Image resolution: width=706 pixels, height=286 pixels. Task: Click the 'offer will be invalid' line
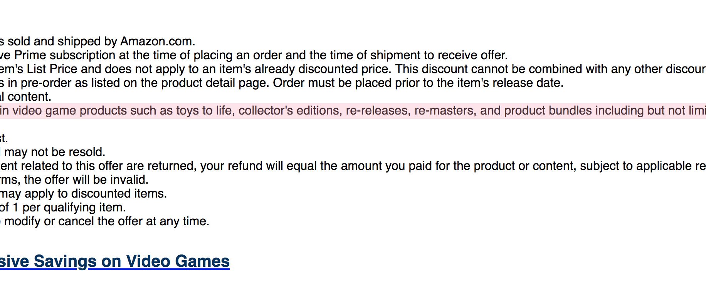[x=74, y=180]
